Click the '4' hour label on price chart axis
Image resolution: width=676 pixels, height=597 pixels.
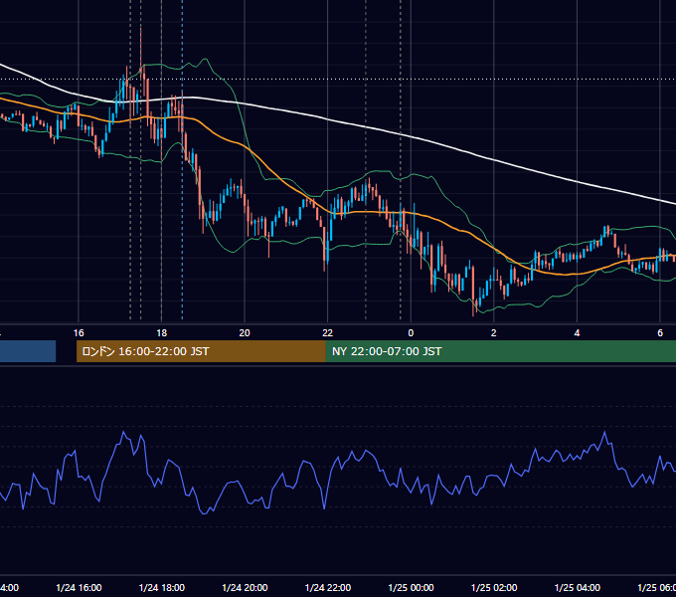click(577, 333)
